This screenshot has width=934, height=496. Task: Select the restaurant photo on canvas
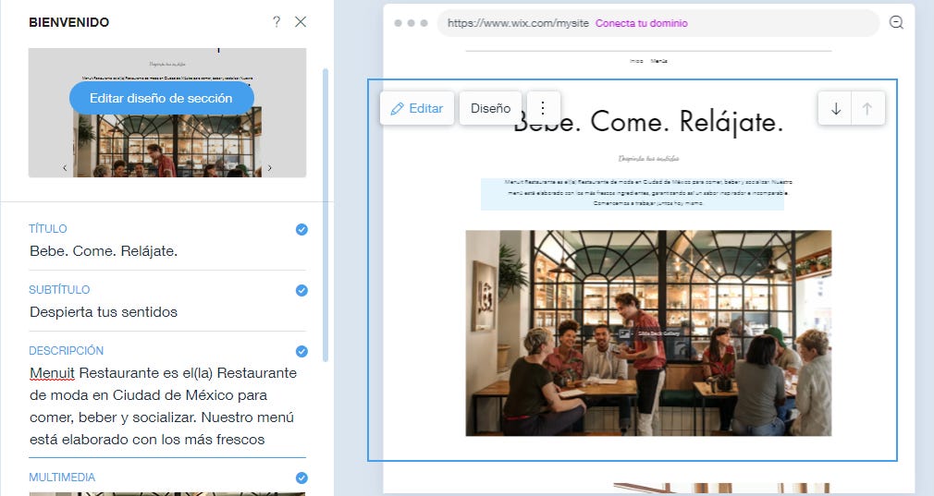(648, 333)
